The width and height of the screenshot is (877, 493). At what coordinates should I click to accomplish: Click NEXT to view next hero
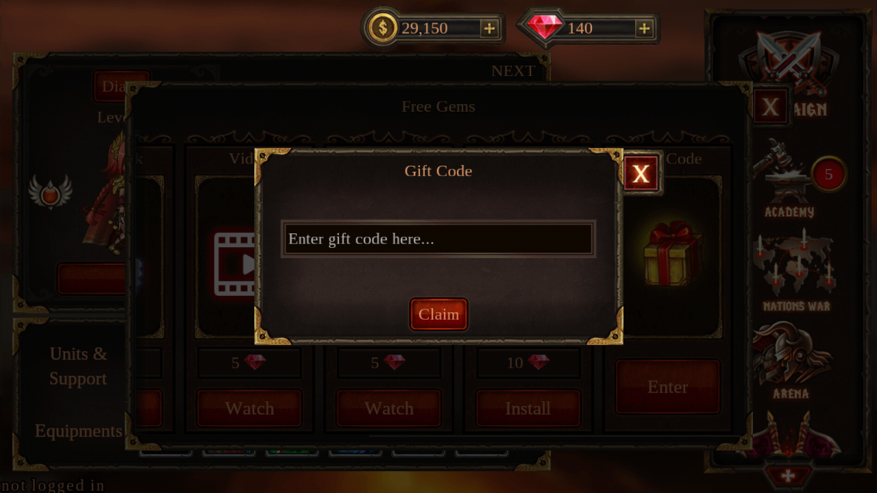tap(513, 71)
